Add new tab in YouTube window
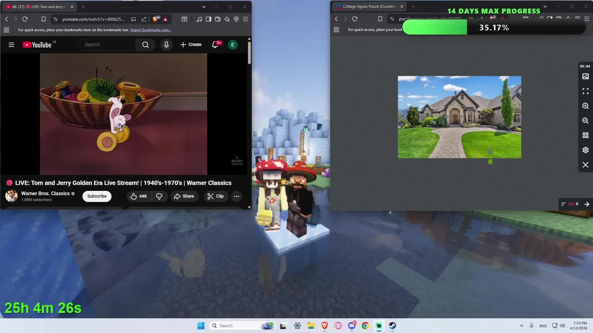 (x=83, y=6)
